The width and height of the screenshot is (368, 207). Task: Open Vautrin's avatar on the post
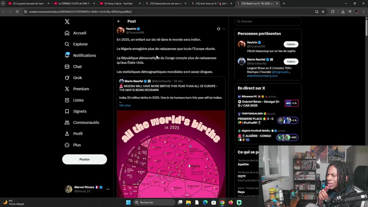click(120, 30)
